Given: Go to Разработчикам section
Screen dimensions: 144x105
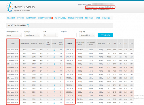Looking at the screenshot, I should pos(75,18).
